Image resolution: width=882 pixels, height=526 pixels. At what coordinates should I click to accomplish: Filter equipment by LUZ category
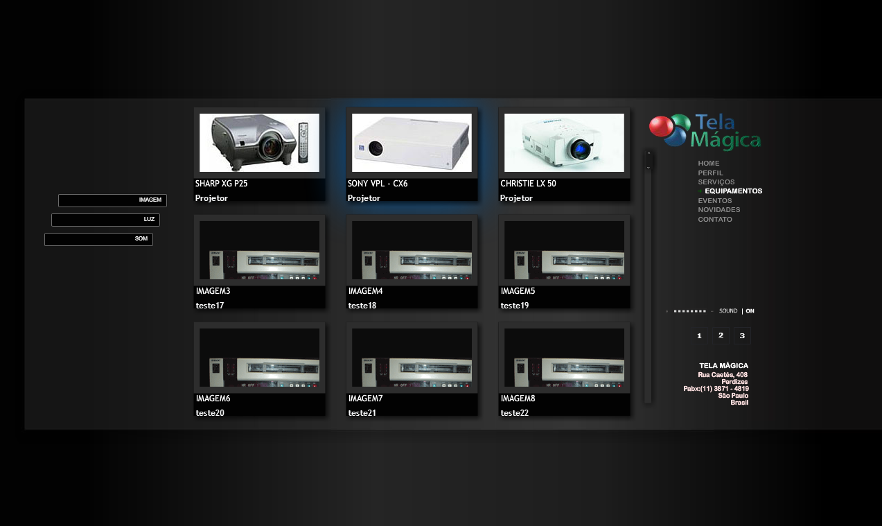pos(105,220)
